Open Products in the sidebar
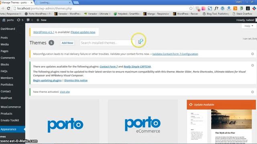This screenshot has height=144, width=257. (6, 114)
